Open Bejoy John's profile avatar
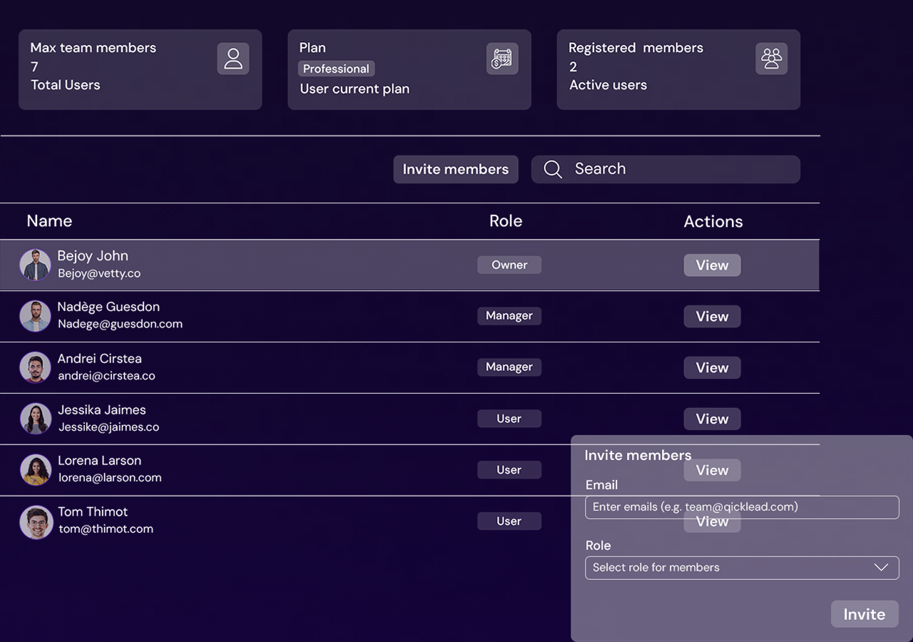The height and width of the screenshot is (642, 913). pos(35,265)
